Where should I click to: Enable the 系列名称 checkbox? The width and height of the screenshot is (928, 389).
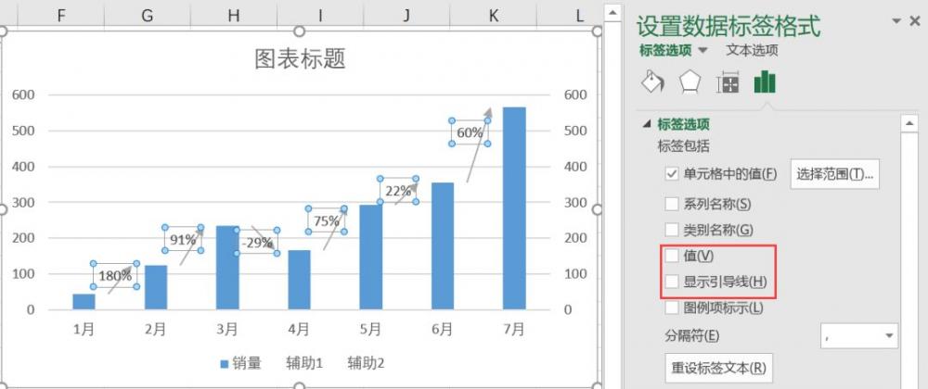point(672,204)
